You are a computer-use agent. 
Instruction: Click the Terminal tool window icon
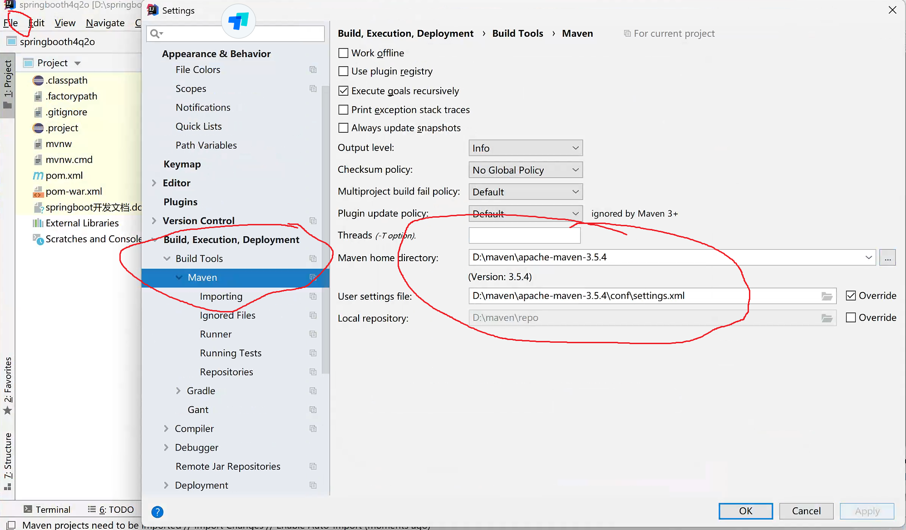click(x=28, y=509)
